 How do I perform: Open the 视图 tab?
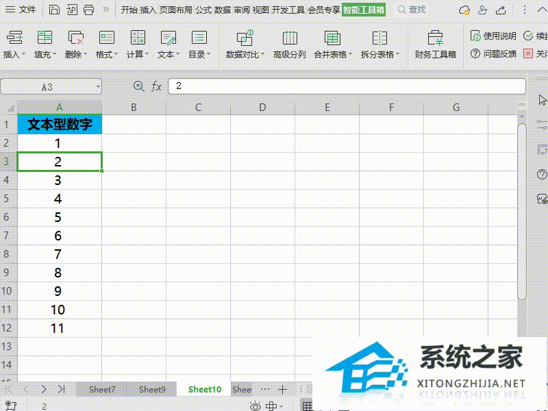point(260,10)
